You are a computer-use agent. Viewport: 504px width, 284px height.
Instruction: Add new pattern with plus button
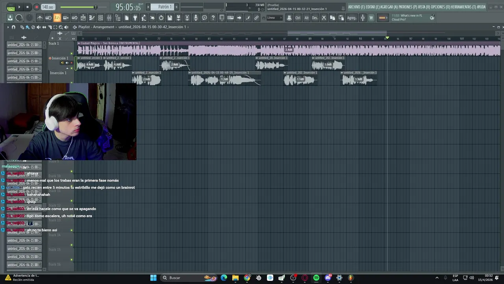click(x=176, y=7)
